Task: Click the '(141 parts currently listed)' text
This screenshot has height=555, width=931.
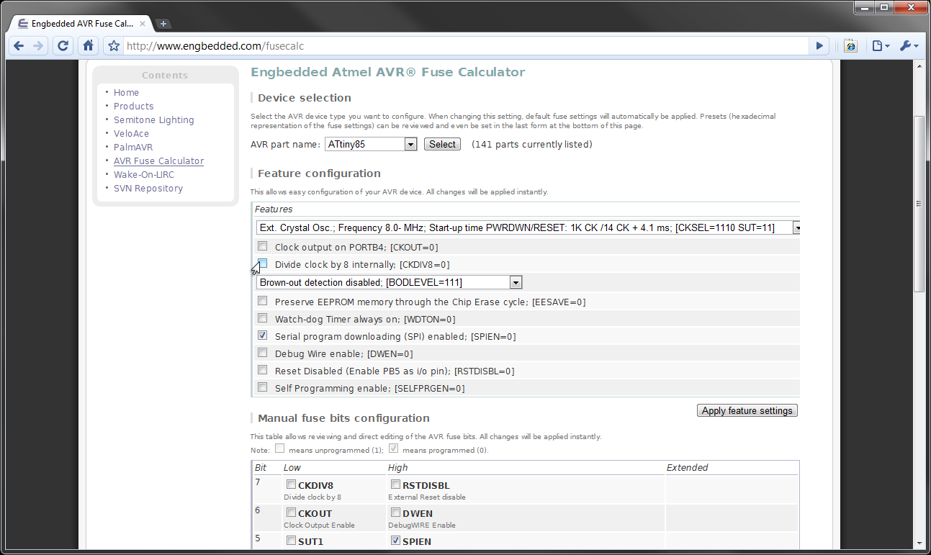Action: 531,144
